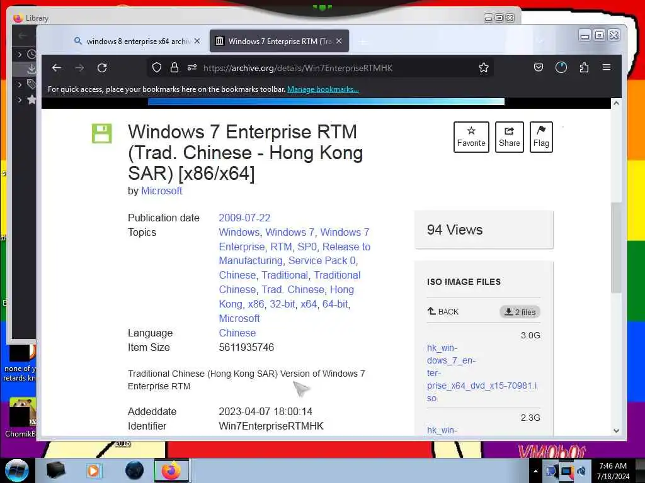Image resolution: width=645 pixels, height=483 pixels.
Task: Open the Microsoft author link
Action: (161, 191)
